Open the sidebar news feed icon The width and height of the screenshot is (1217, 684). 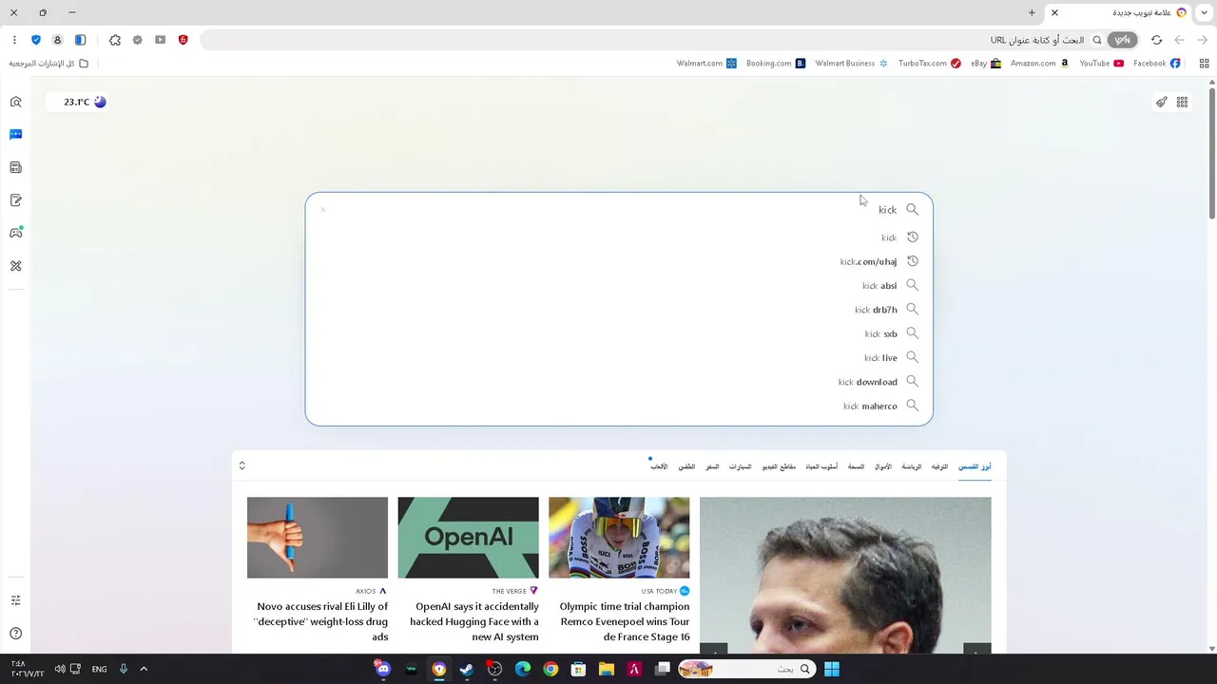coord(15,167)
